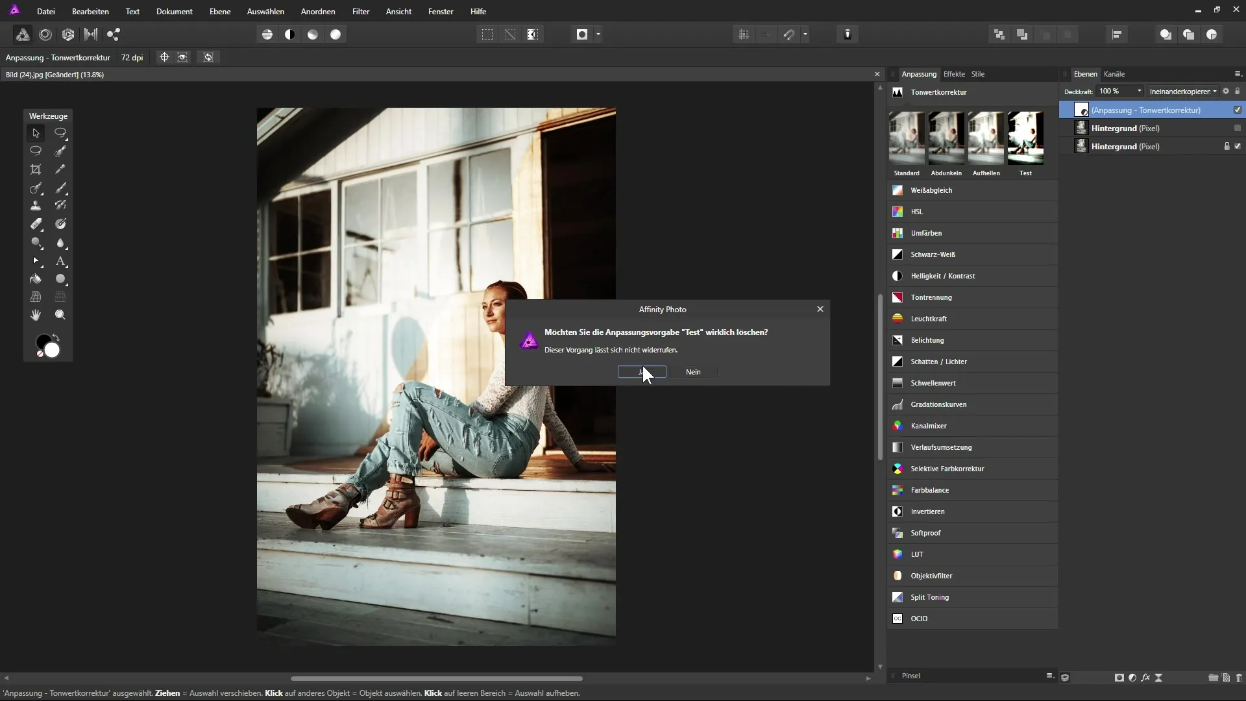Select the Crop tool
The width and height of the screenshot is (1246, 701).
click(x=36, y=169)
